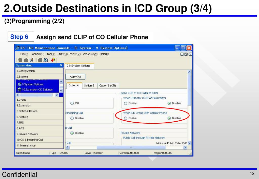The width and height of the screenshot is (259, 179).
Task: Click the gray icon left of the monitor icon
Action: [40, 60]
